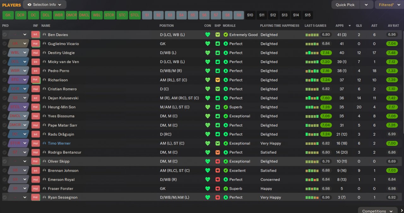Click the Int icon beside Pedro Porro

tap(35, 71)
